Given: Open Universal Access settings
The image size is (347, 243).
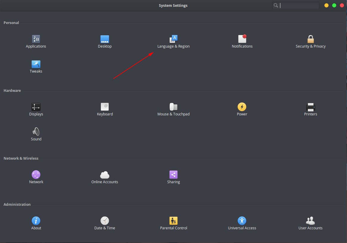Looking at the screenshot, I should coord(242,221).
